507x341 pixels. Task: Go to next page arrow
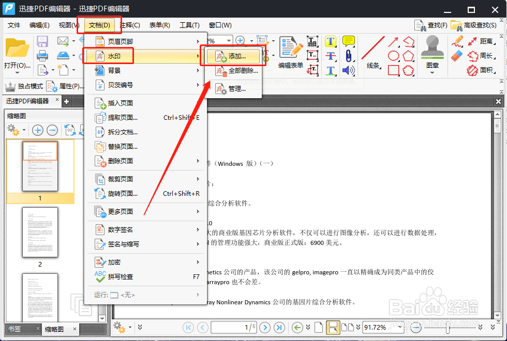tap(265, 328)
